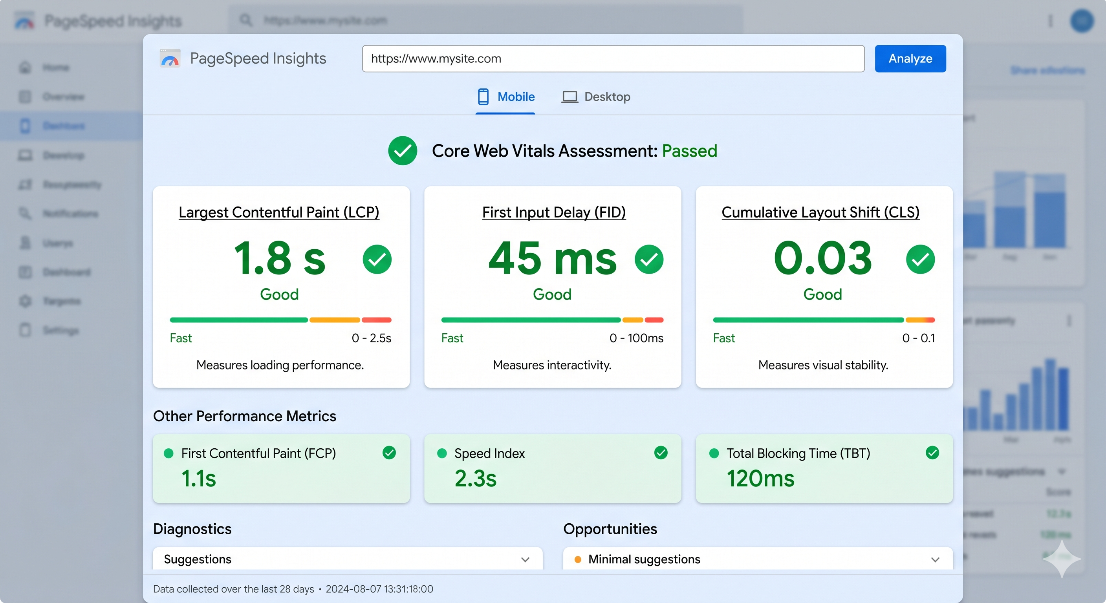Click the Analyze button
Viewport: 1106px width, 603px height.
coord(910,58)
